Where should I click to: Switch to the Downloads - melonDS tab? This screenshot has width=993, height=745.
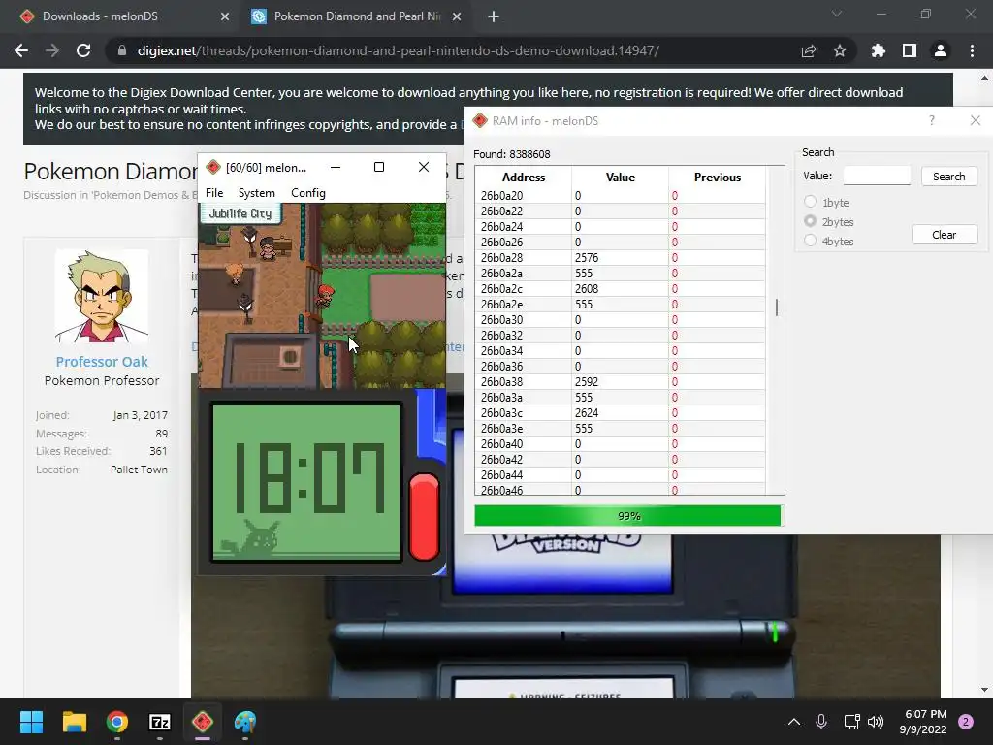tap(100, 16)
